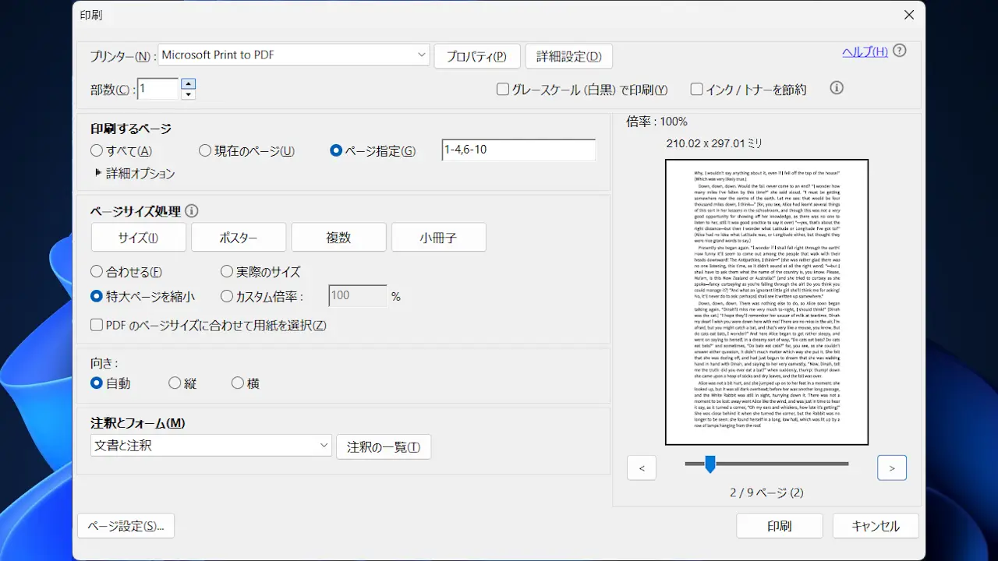This screenshot has height=561, width=998.
Task: Choose 横 landscape orientation
Action: tap(238, 383)
